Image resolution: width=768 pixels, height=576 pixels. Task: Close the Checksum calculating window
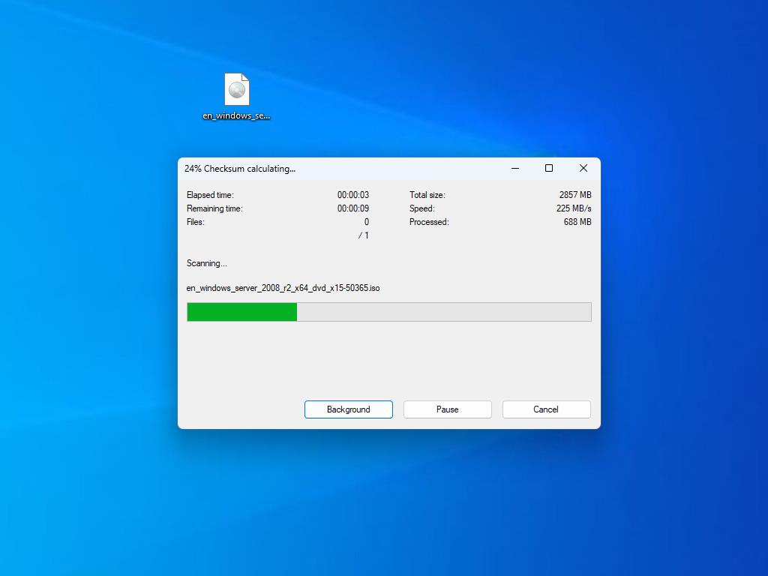coord(583,169)
